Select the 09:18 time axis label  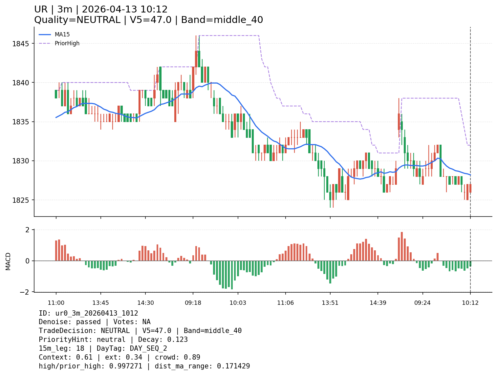[193, 303]
